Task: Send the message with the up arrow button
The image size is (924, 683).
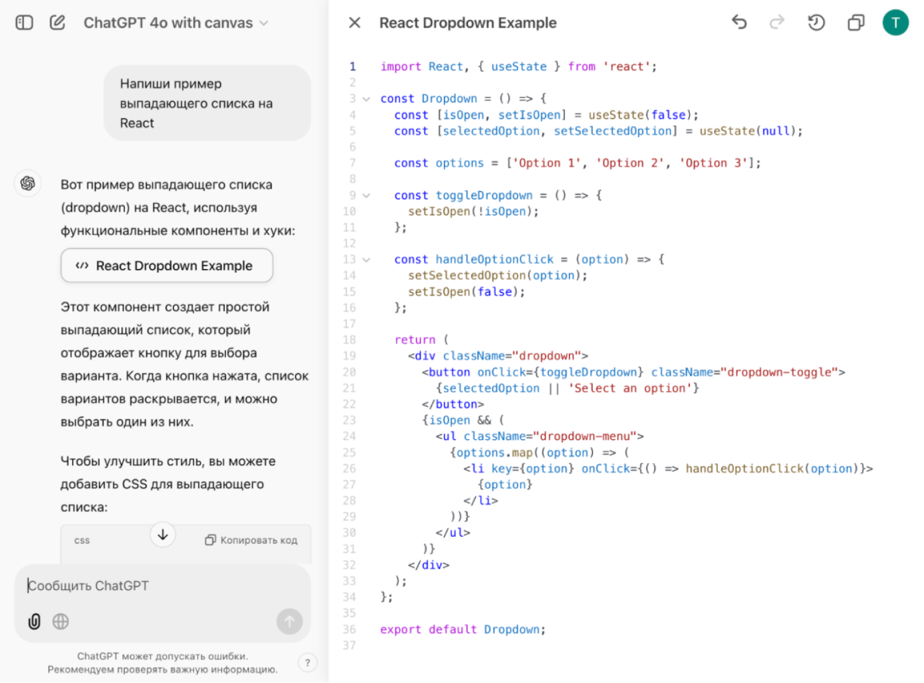Action: pyautogui.click(x=289, y=622)
